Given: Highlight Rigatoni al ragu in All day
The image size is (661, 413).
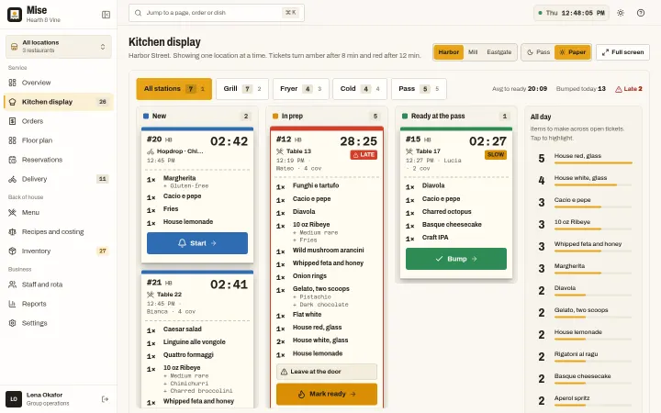Looking at the screenshot, I should [584, 356].
